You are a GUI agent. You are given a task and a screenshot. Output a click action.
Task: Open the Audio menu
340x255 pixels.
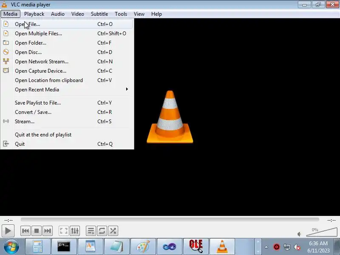(x=58, y=14)
